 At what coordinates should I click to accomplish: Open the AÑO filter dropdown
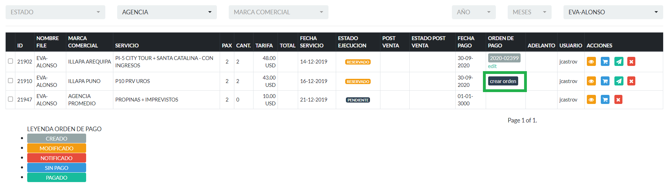tap(474, 12)
